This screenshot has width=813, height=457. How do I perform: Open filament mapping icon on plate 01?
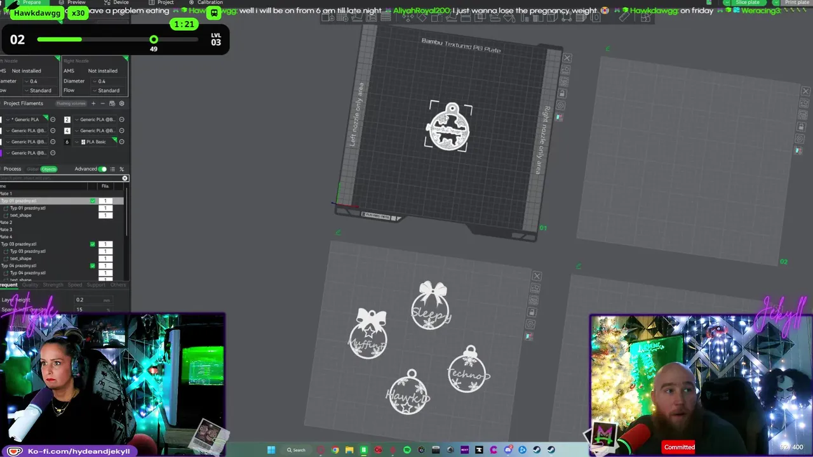pyautogui.click(x=559, y=117)
